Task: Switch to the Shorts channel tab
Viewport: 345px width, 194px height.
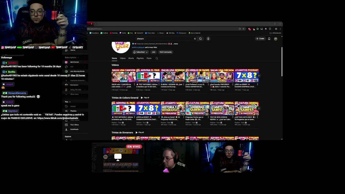Action: pos(131,58)
